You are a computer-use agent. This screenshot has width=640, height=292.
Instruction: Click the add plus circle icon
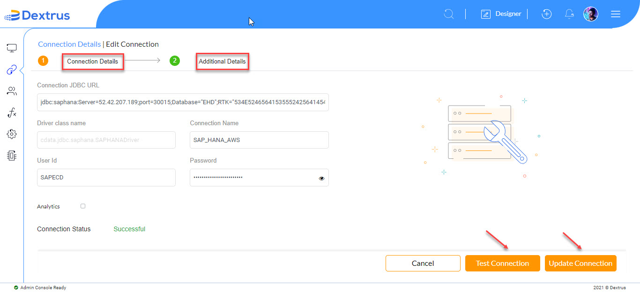(x=546, y=14)
